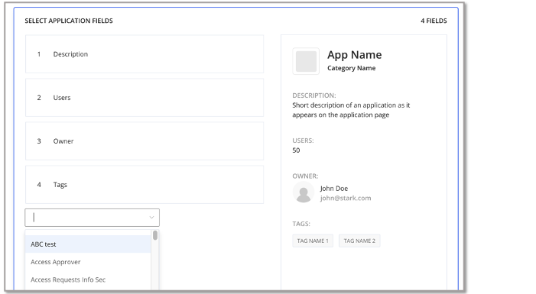Screen dimensions: 536x294
Task: Click the 4 FIELDS counter label
Action: click(x=434, y=21)
